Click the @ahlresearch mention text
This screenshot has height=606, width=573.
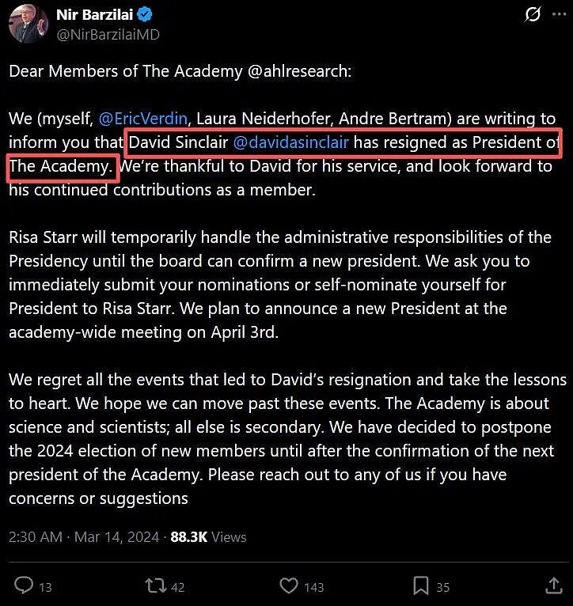299,71
